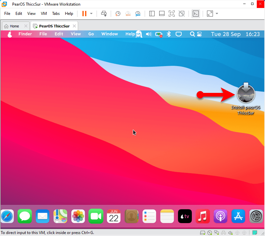
Task: Expand the stretch guest dropdown arrow
Action: (x=217, y=14)
